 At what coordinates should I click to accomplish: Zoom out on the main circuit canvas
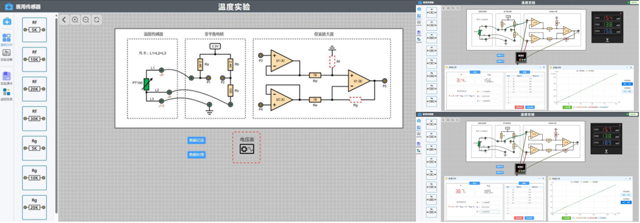pos(86,19)
